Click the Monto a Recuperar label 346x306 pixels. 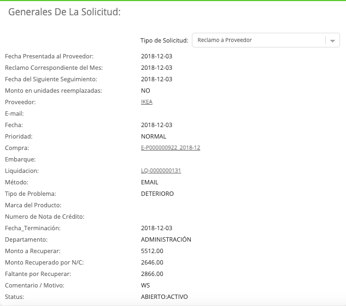[x=33, y=251]
